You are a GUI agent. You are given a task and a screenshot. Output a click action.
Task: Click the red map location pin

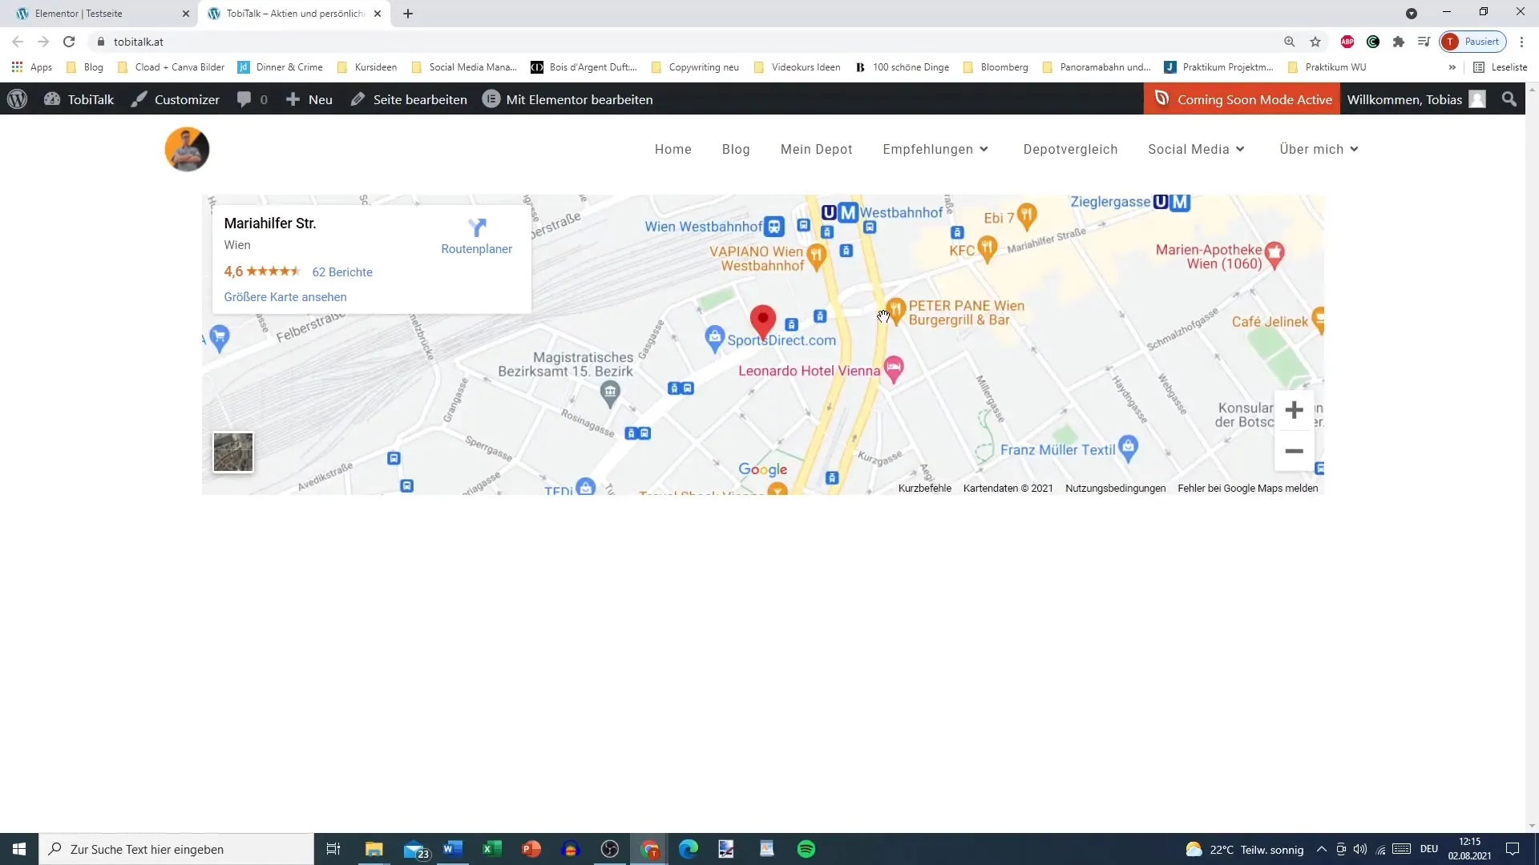(x=763, y=320)
